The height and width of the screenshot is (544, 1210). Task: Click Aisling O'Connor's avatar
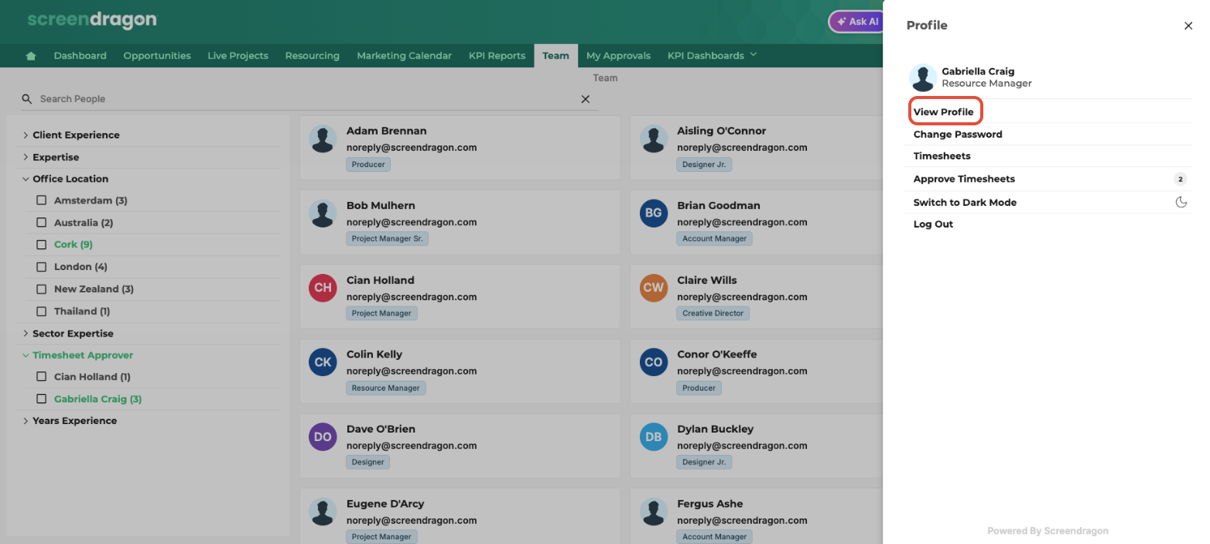[x=654, y=139]
